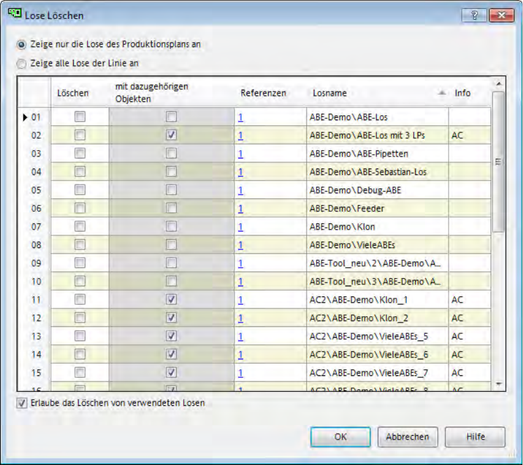The image size is (523, 465).
Task: Uncheck associated objects for Klon_2 row 12
Action: click(x=171, y=318)
